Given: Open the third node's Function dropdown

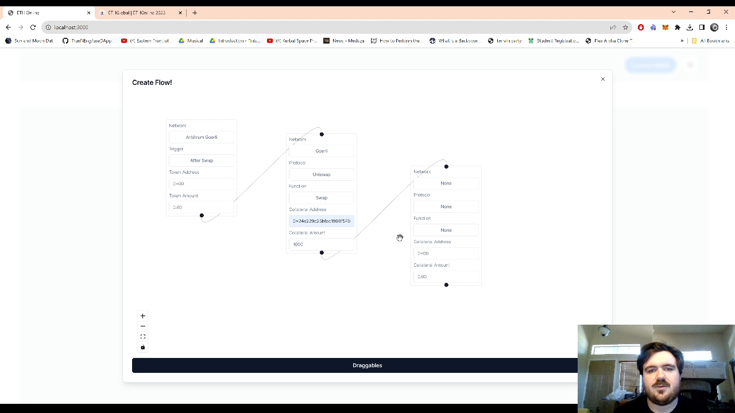Looking at the screenshot, I should click(446, 230).
